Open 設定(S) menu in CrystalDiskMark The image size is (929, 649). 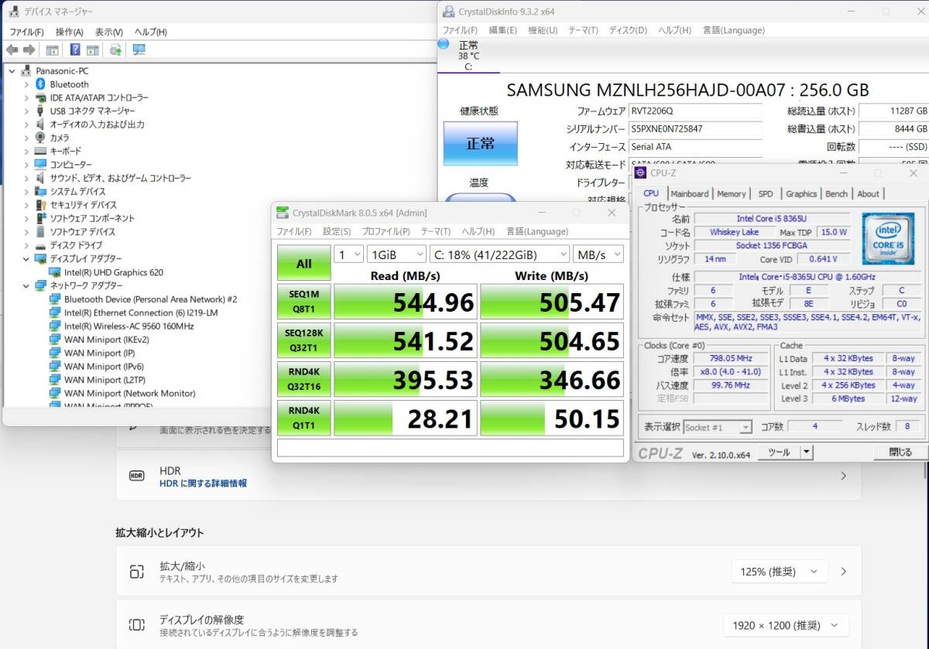[337, 231]
